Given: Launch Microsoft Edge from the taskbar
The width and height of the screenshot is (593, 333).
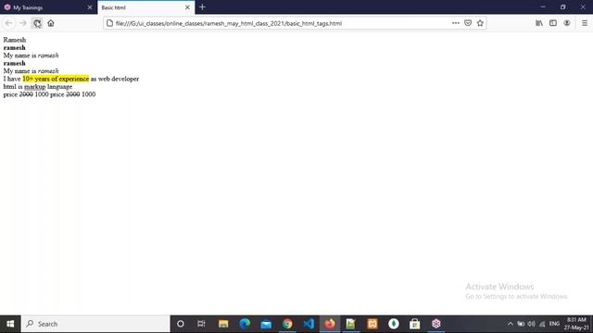Looking at the screenshot, I should 245,324.
